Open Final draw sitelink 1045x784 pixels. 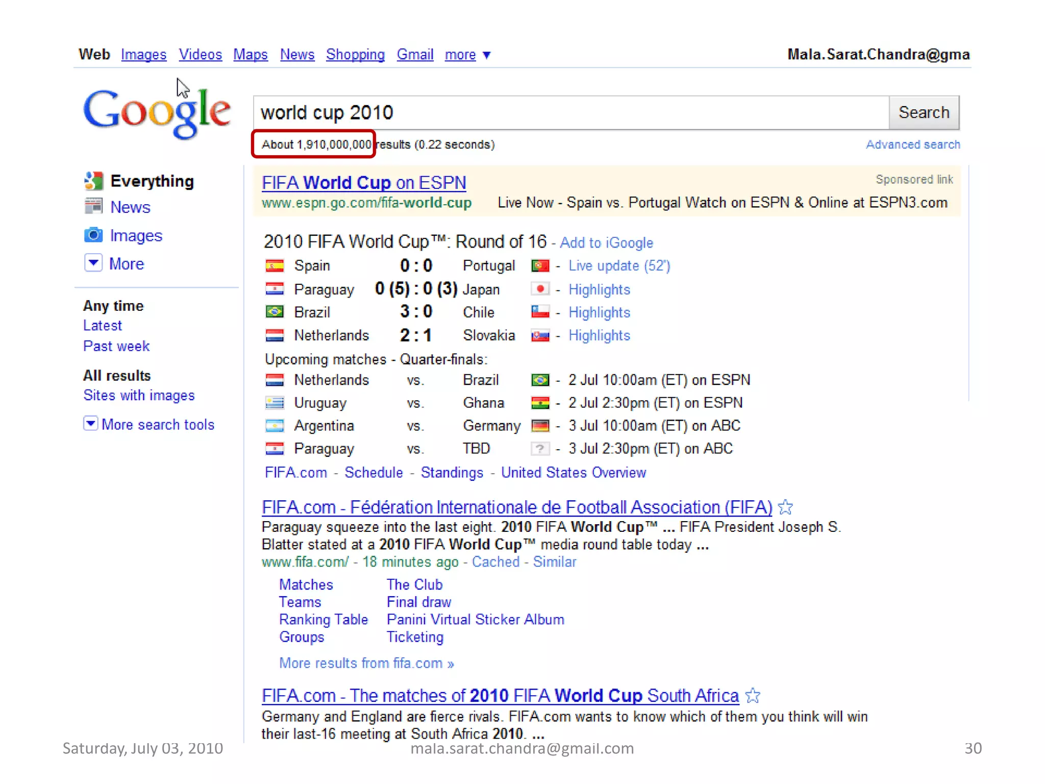419,602
